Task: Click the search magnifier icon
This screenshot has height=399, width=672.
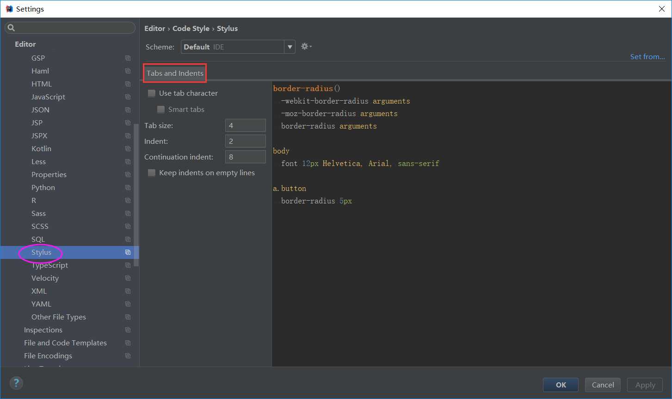Action: (x=12, y=28)
